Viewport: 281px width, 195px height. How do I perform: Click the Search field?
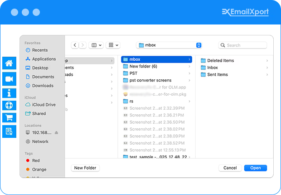click(x=242, y=45)
